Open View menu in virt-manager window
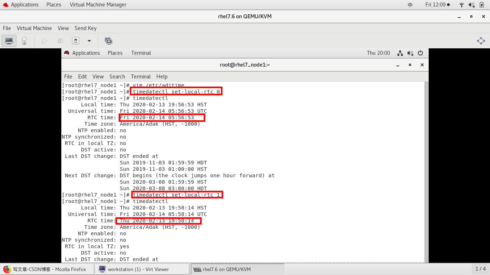This screenshot has height=275, width=490. (63, 28)
